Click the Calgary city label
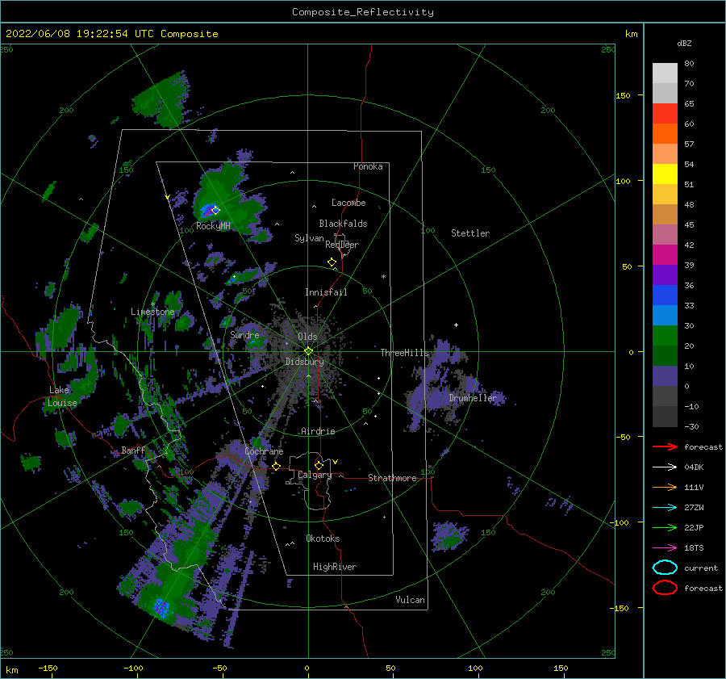Image resolution: width=726 pixels, height=679 pixels. point(315,475)
